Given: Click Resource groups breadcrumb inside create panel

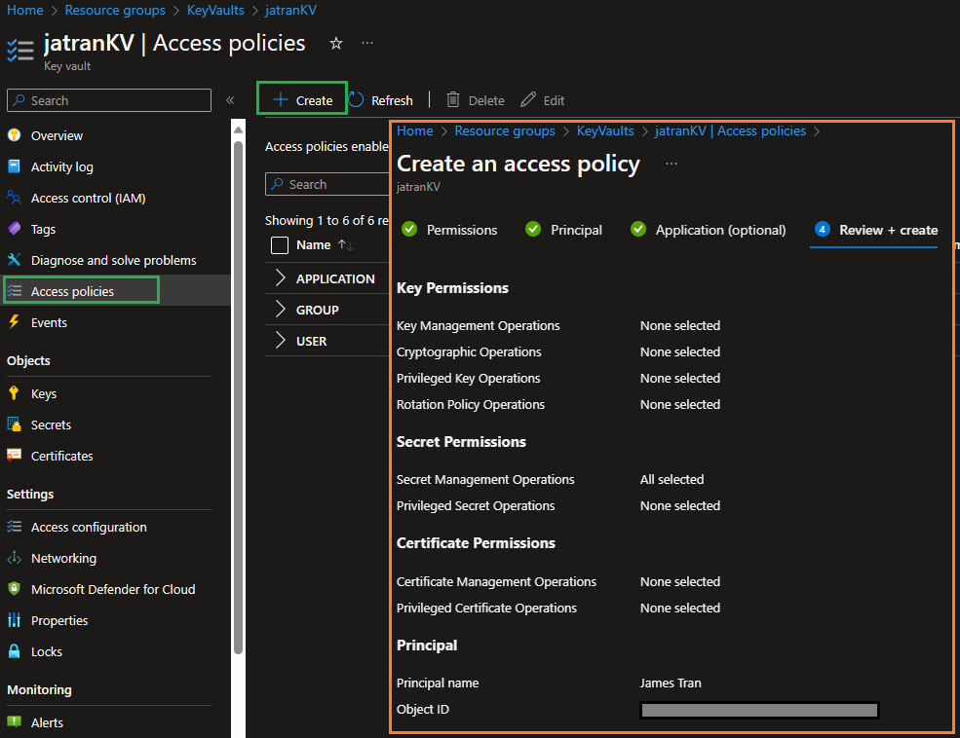Looking at the screenshot, I should tap(505, 130).
